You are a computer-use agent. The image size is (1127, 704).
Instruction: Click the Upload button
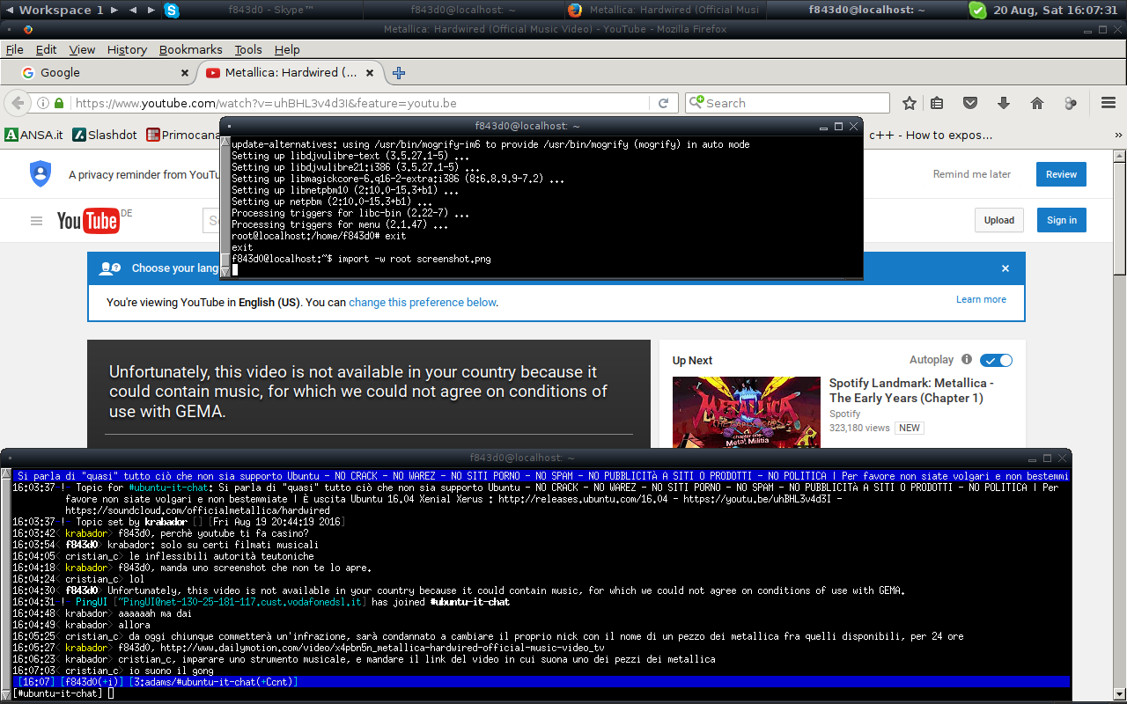[998, 220]
